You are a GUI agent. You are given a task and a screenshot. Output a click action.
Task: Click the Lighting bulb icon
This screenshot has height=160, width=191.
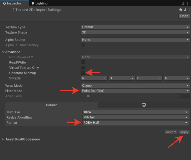click(x=33, y=3)
